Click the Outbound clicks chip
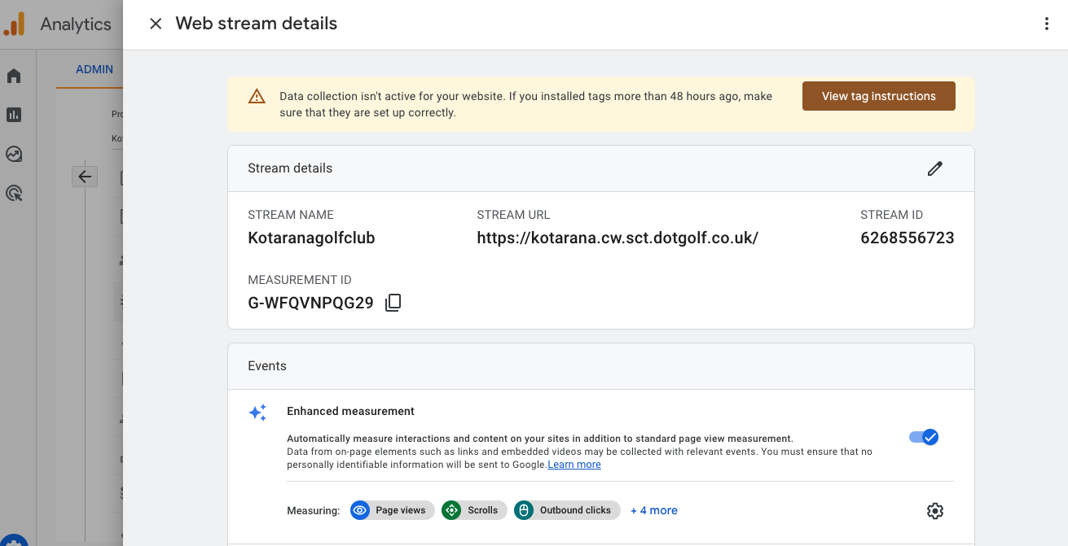 [567, 510]
